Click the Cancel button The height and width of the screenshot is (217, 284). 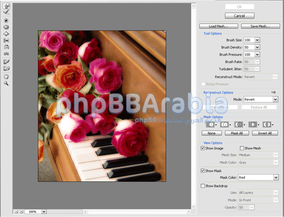(240, 16)
